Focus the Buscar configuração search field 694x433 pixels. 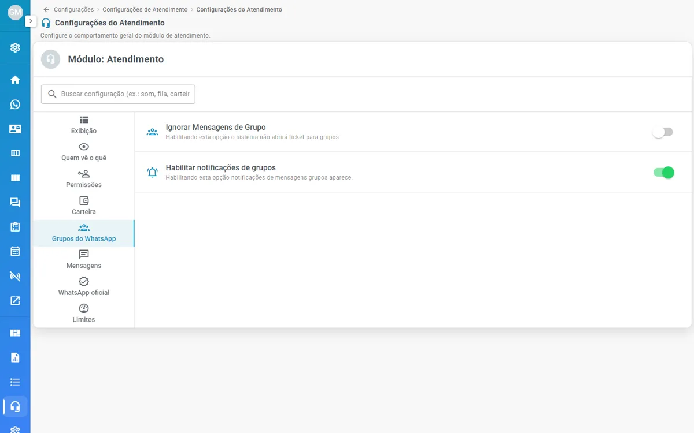[118, 94]
